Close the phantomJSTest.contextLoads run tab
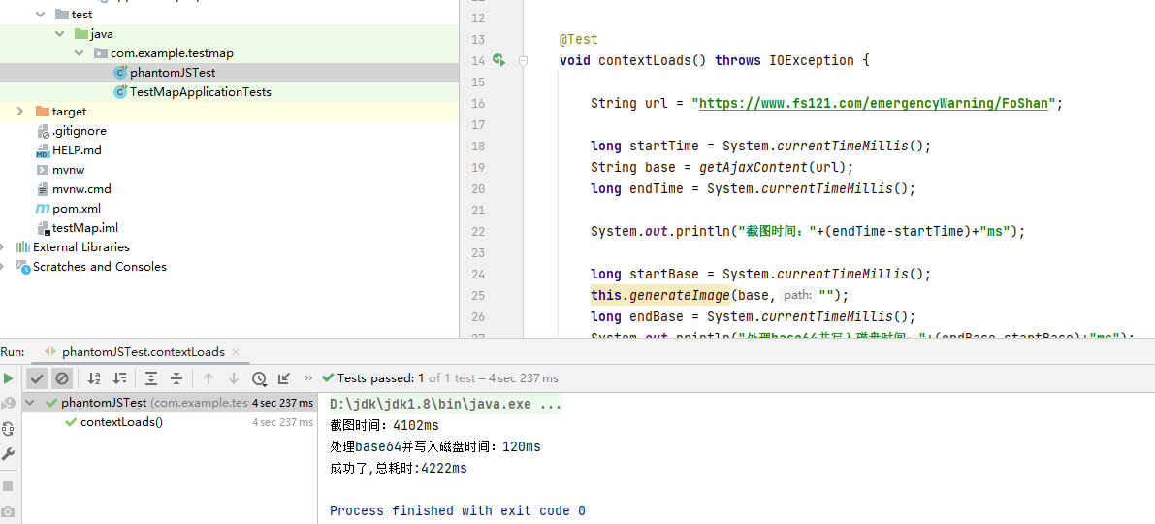This screenshot has height=524, width=1155. [x=236, y=352]
